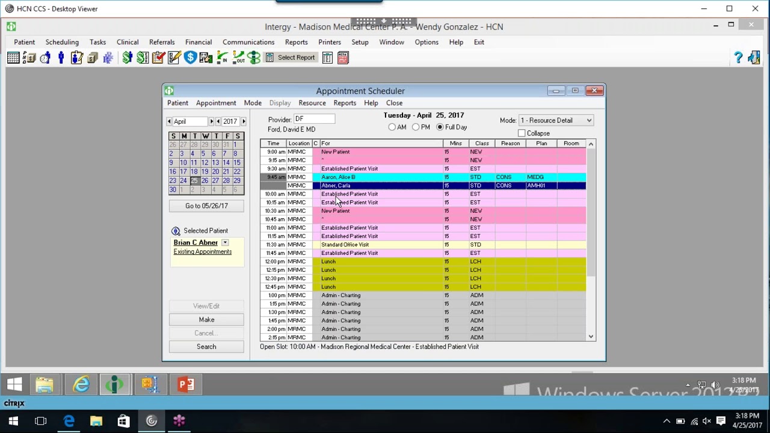Toggle the Collapse checkbox

522,134
